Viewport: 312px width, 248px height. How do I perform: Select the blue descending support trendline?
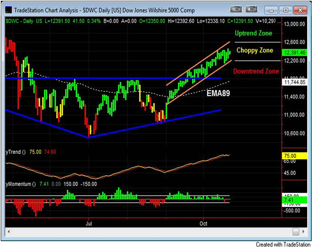click(47, 124)
